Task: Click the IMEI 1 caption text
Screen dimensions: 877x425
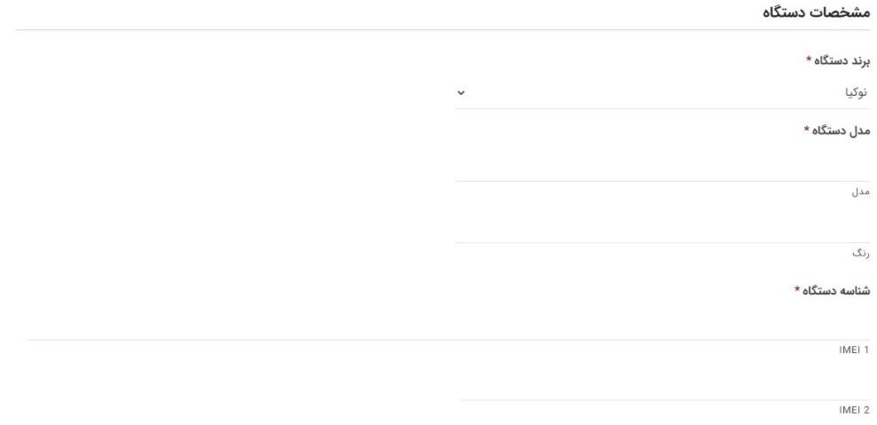Action: pyautogui.click(x=855, y=350)
